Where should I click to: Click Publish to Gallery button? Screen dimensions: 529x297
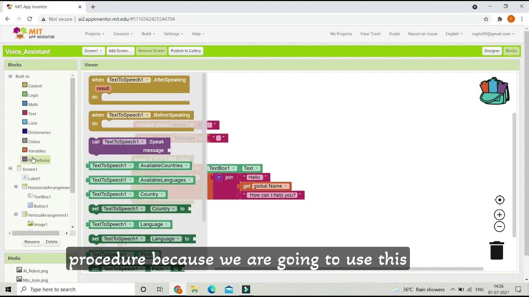(186, 51)
